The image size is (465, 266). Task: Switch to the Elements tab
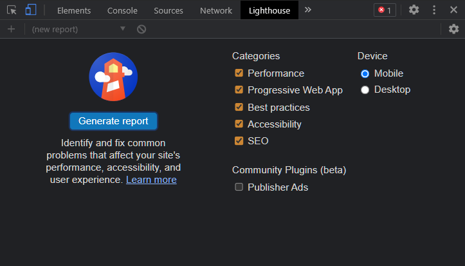[x=74, y=10]
